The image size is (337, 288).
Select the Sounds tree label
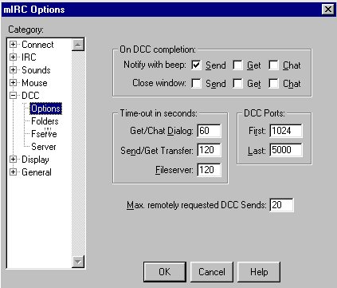(36, 70)
